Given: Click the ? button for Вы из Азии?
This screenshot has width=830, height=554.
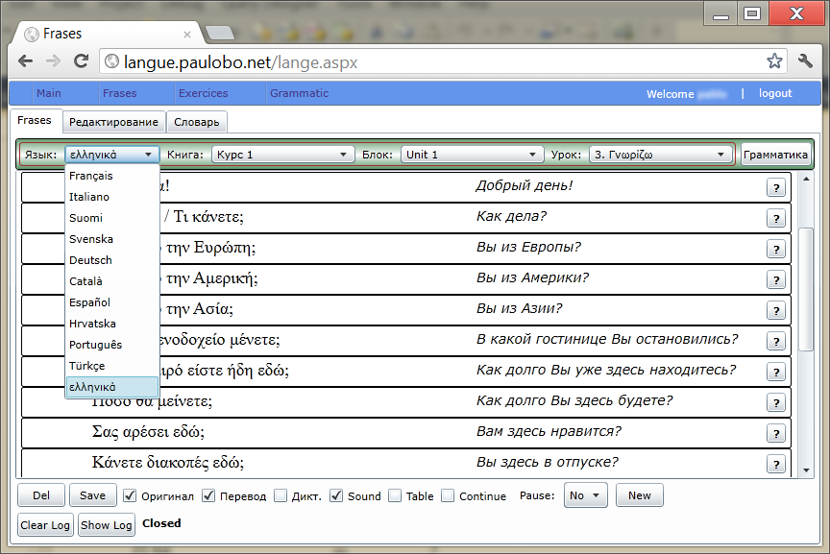Looking at the screenshot, I should point(776,310).
